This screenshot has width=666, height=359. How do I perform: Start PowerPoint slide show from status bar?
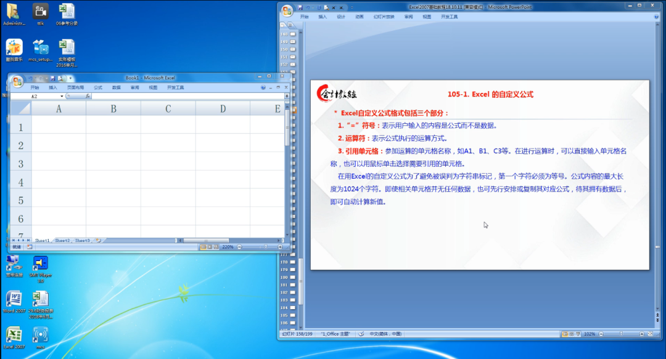tap(578, 334)
